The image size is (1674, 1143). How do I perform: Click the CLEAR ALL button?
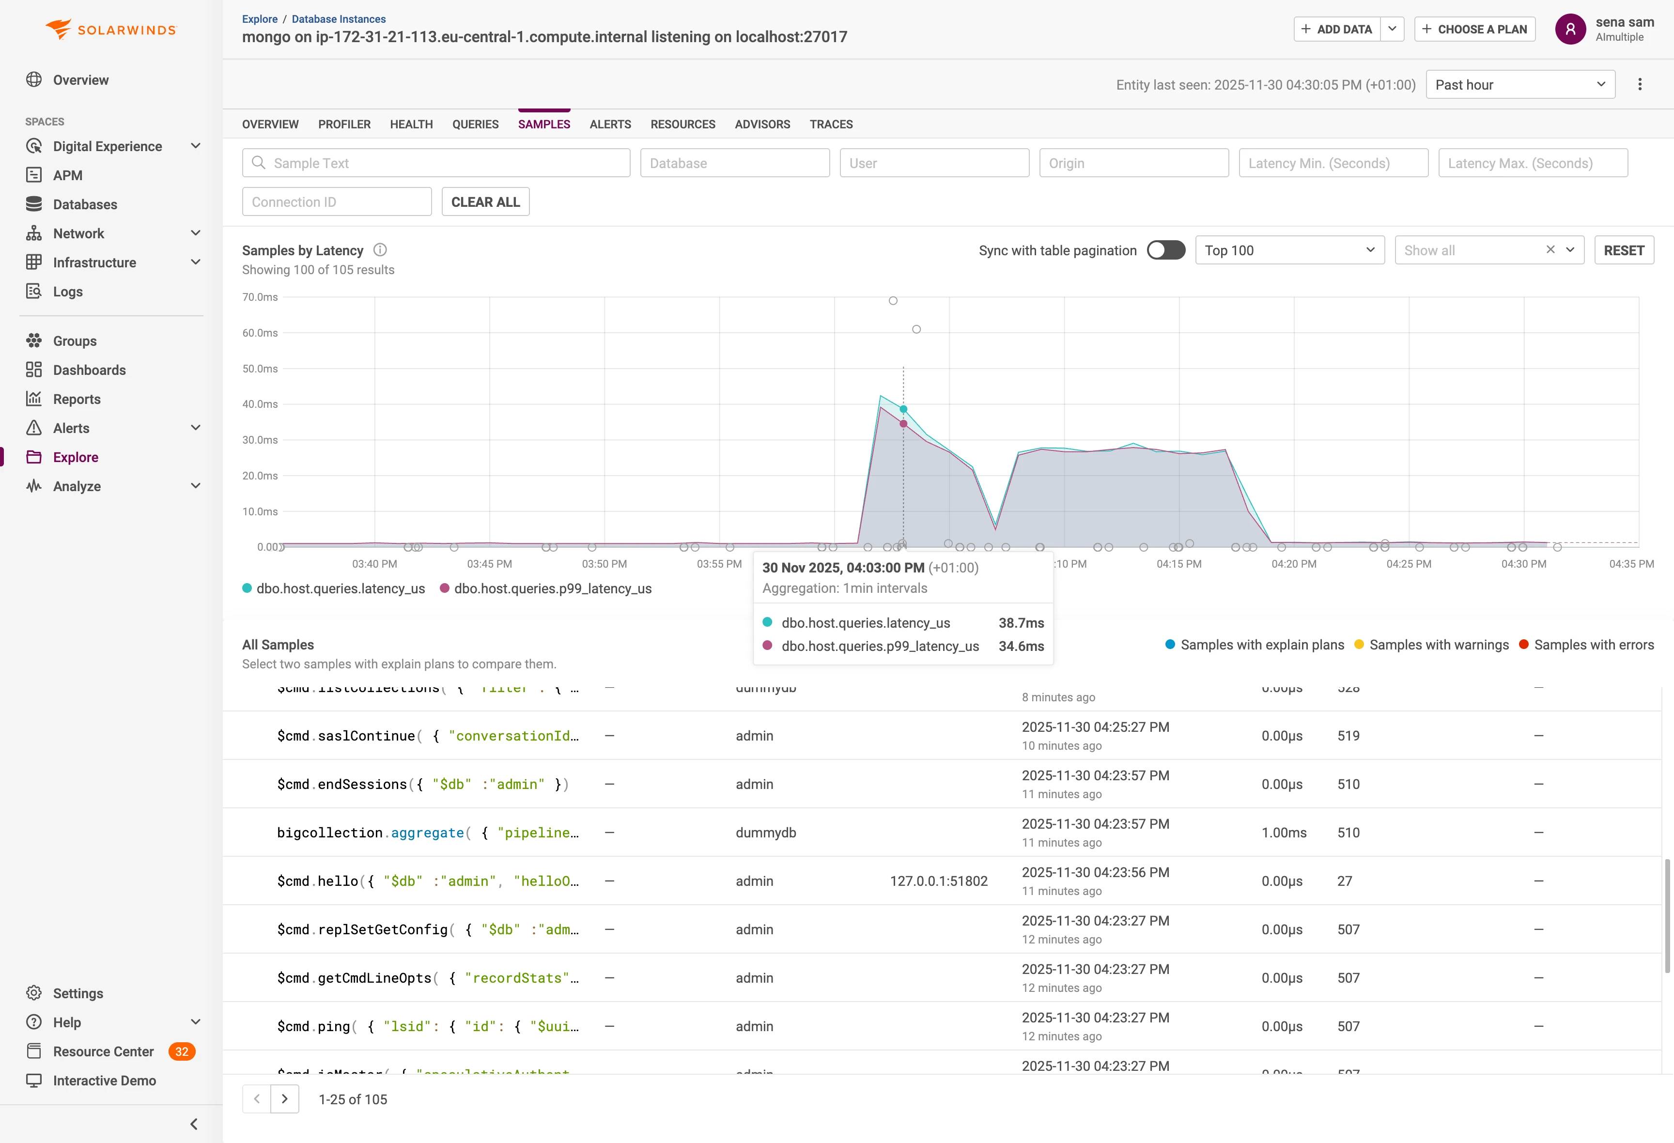(485, 201)
